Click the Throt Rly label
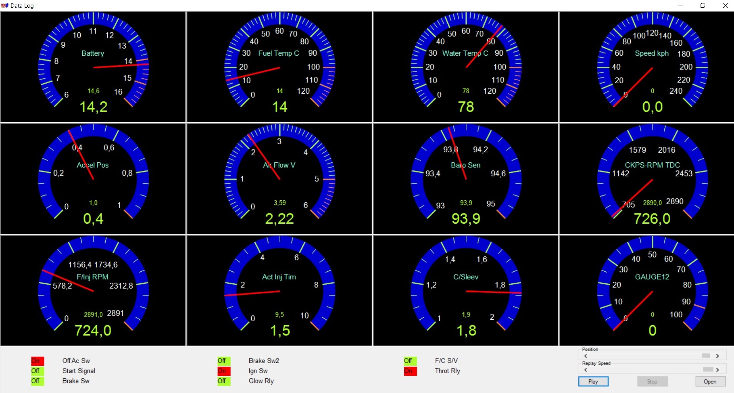This screenshot has width=734, height=393. click(448, 371)
